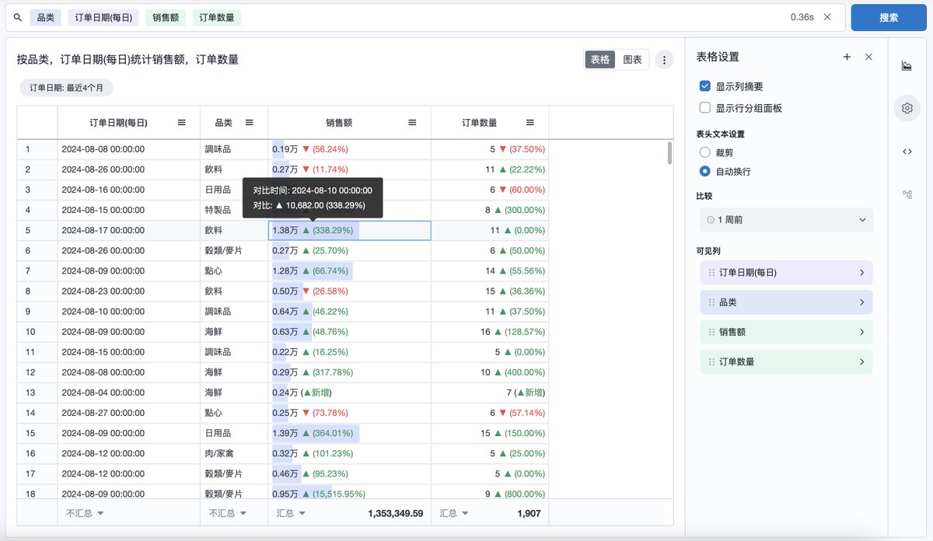Click the blue 搜索 button
Image resolution: width=933 pixels, height=541 pixels.
888,17
